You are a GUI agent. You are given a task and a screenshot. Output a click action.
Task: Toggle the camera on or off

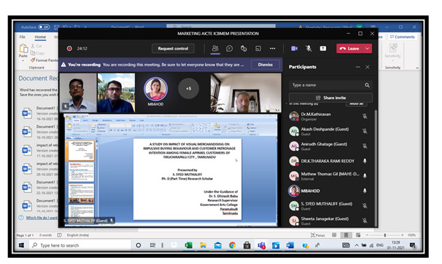pyautogui.click(x=294, y=48)
